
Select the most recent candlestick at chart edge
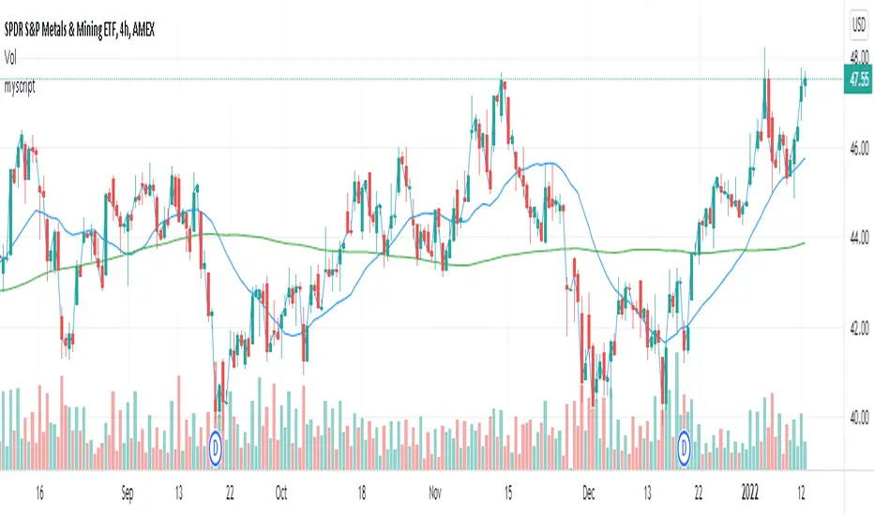point(805,81)
